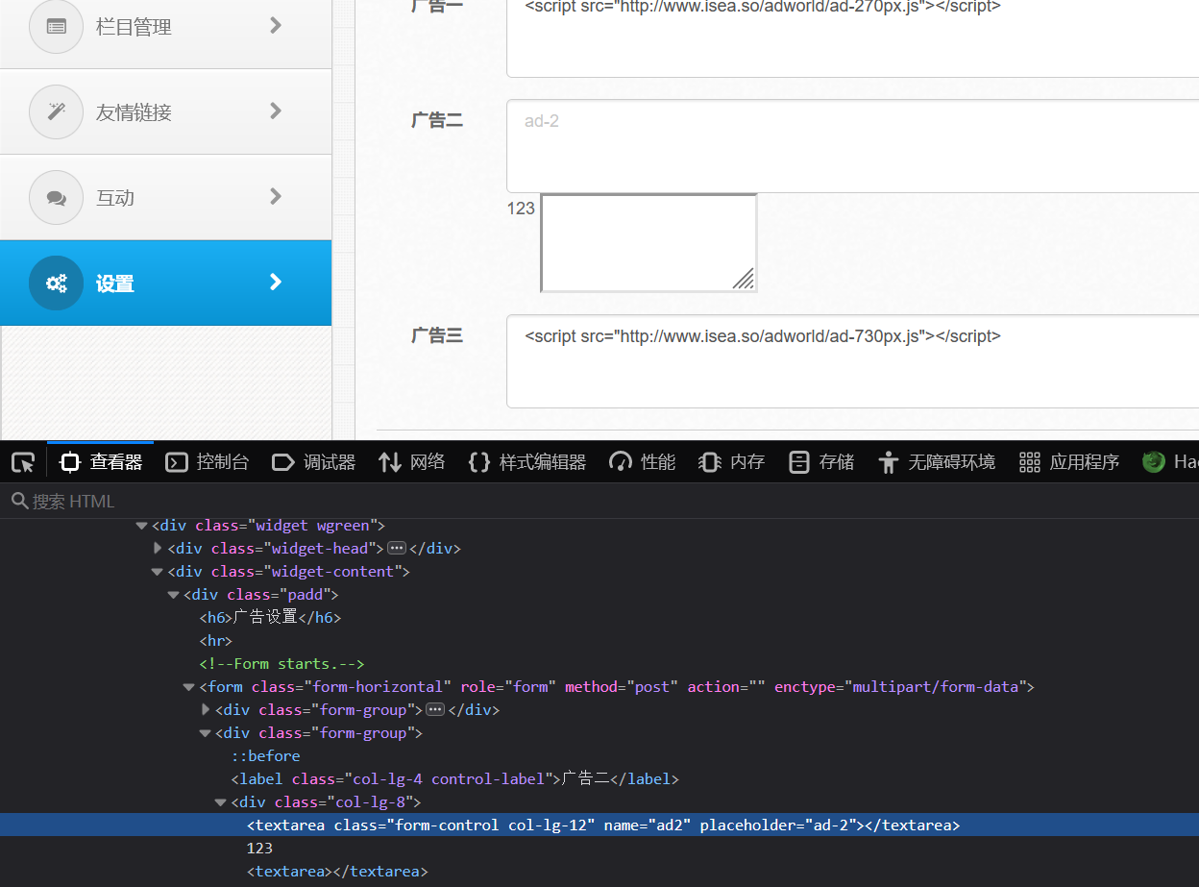Click the Inspector (查看器) tab icon
This screenshot has height=887, width=1199.
(69, 462)
